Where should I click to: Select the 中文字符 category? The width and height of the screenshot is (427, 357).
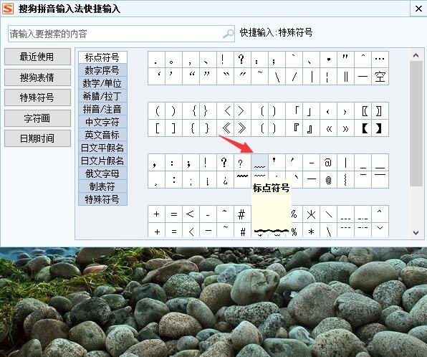[102, 122]
